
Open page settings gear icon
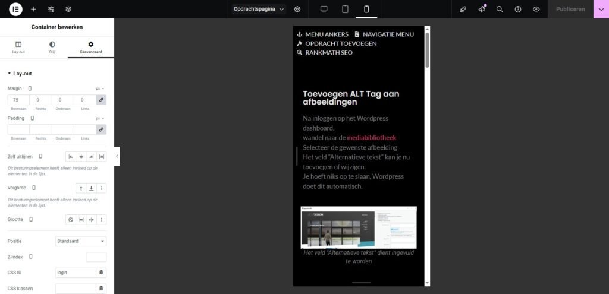click(x=297, y=9)
